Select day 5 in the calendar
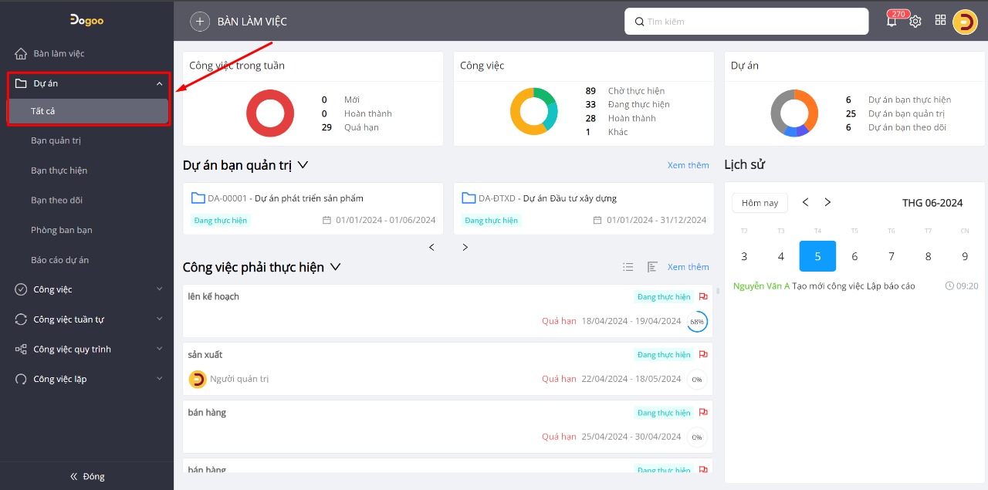 click(817, 256)
